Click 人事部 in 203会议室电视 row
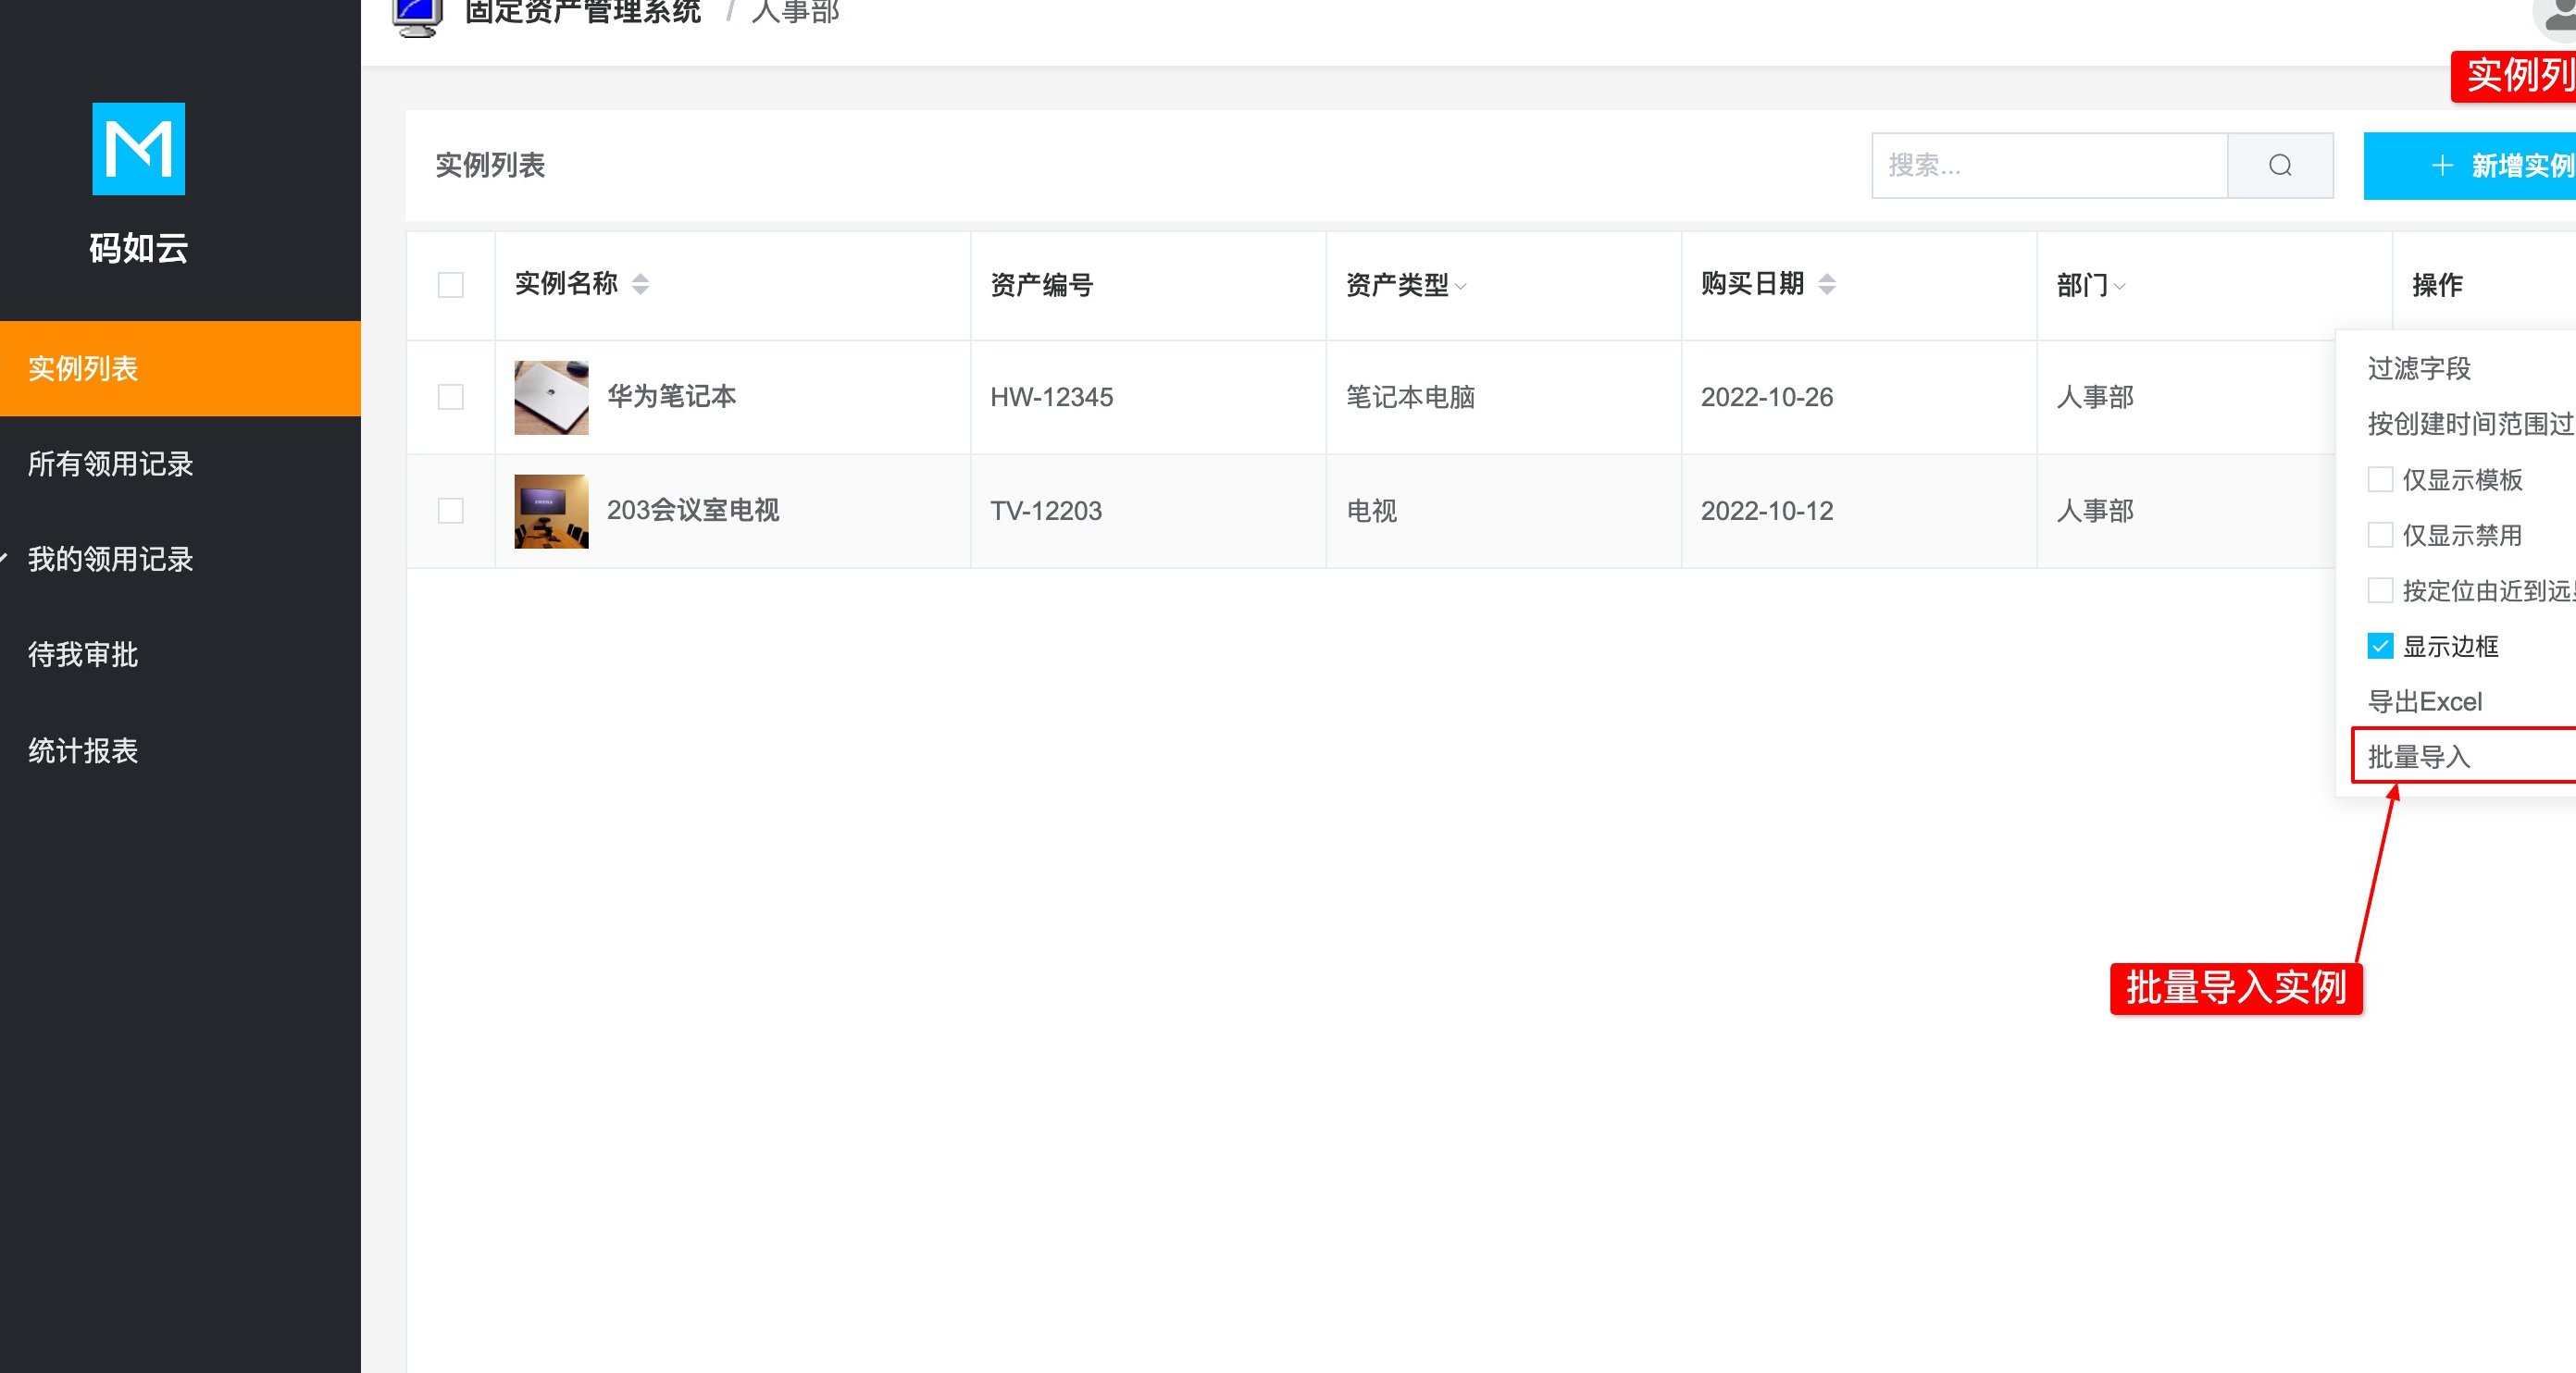Screen dimensions: 2576x1373 coord(2095,511)
